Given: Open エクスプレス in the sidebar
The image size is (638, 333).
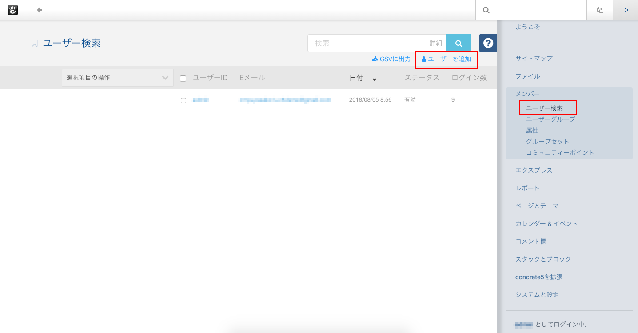Looking at the screenshot, I should pos(534,170).
